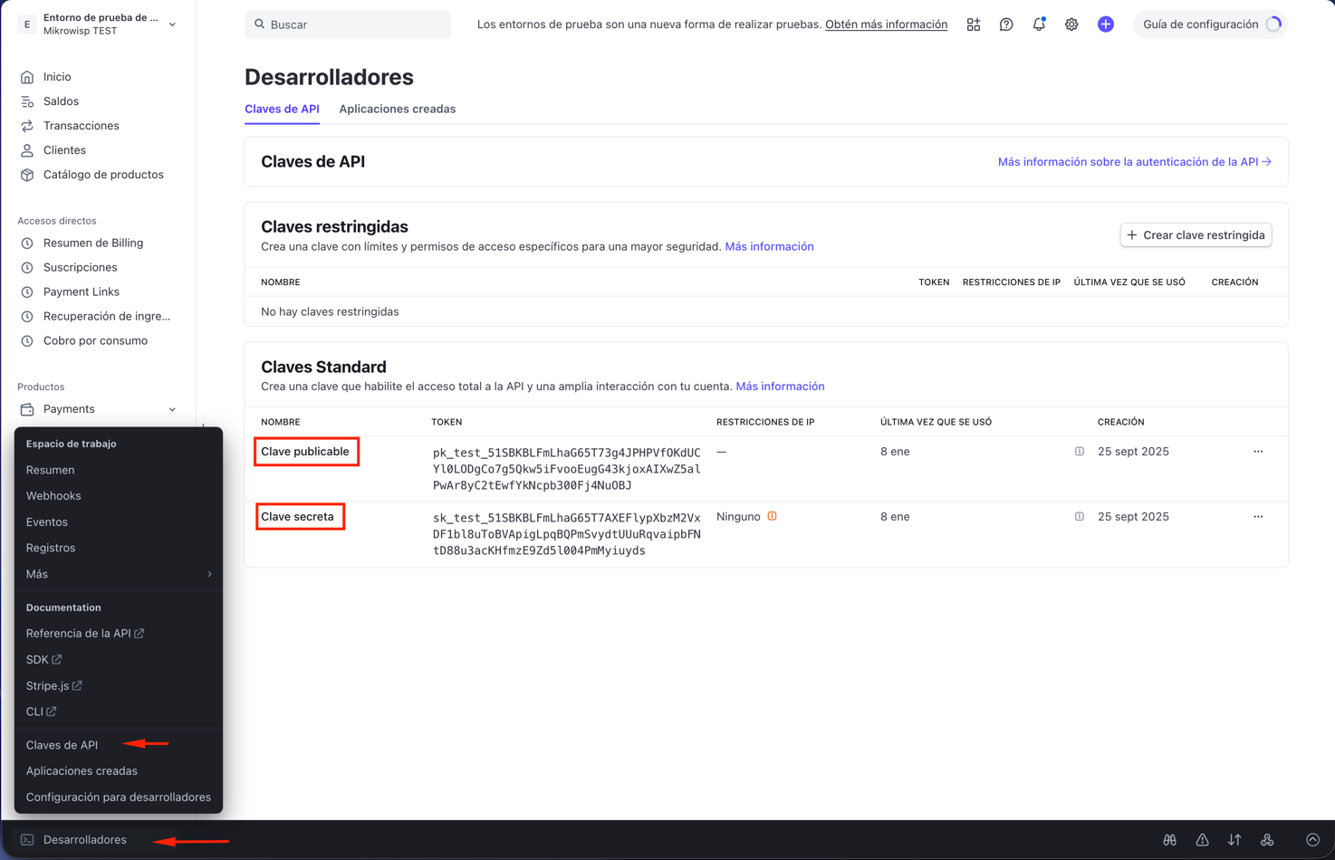Viewport: 1335px width, 860px height.
Task: Click the Payment Links clock icon
Action: pyautogui.click(x=27, y=292)
